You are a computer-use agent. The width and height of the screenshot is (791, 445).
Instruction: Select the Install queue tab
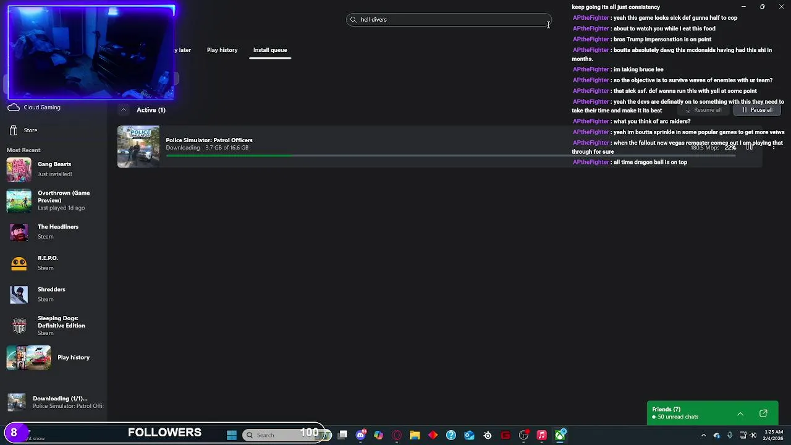(270, 50)
